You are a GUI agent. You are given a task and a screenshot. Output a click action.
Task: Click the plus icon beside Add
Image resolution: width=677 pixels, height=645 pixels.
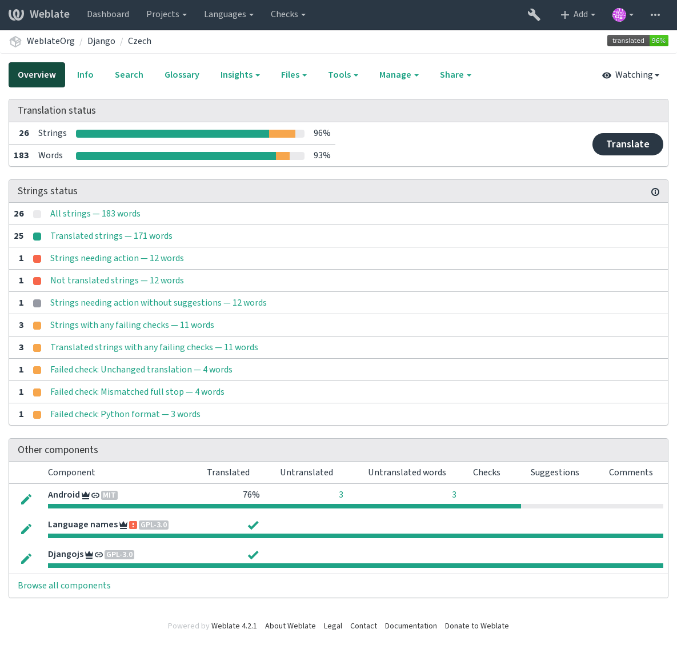564,15
